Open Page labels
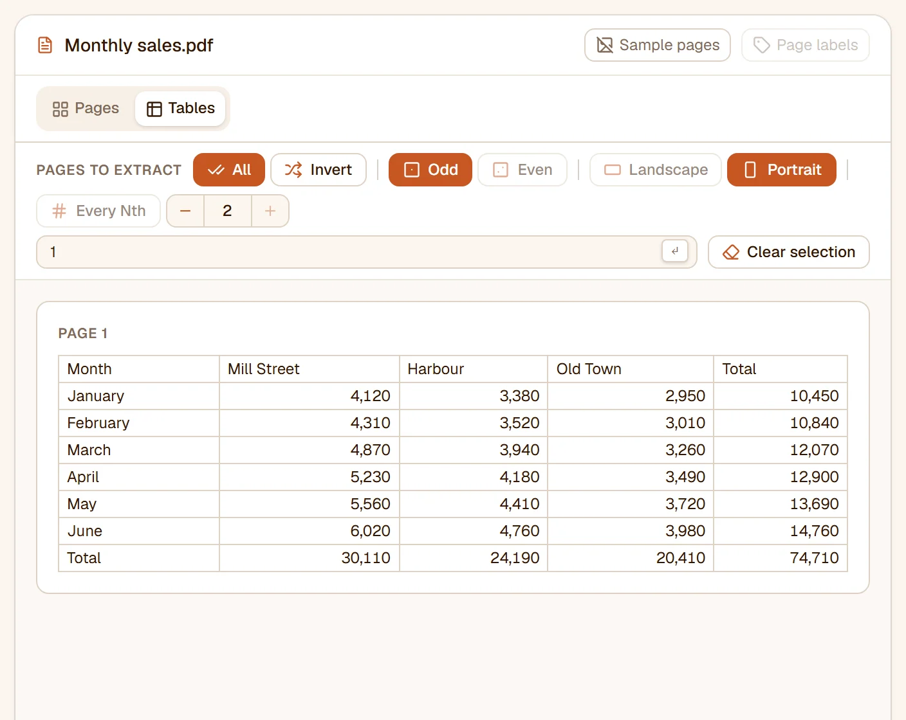This screenshot has height=720, width=906. (x=805, y=45)
